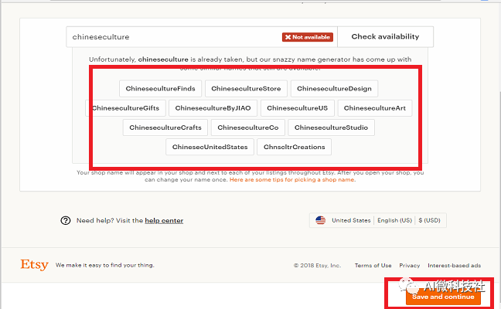
Task: Choose the ChinesecUnitedStates suggestion
Action: point(210,147)
